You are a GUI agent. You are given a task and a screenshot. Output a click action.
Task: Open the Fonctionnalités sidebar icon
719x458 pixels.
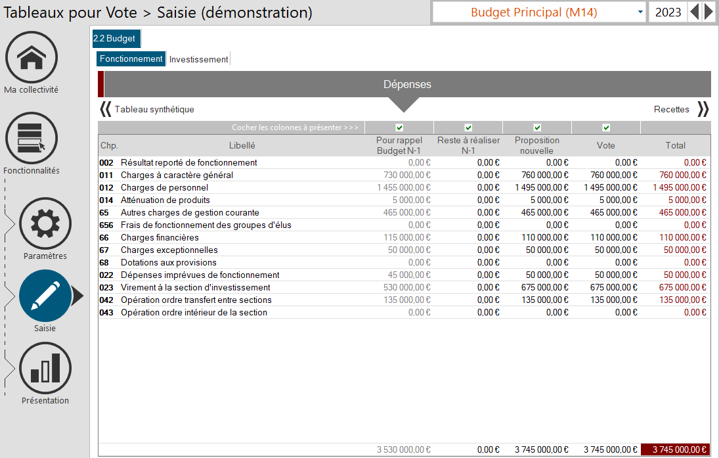pos(32,138)
